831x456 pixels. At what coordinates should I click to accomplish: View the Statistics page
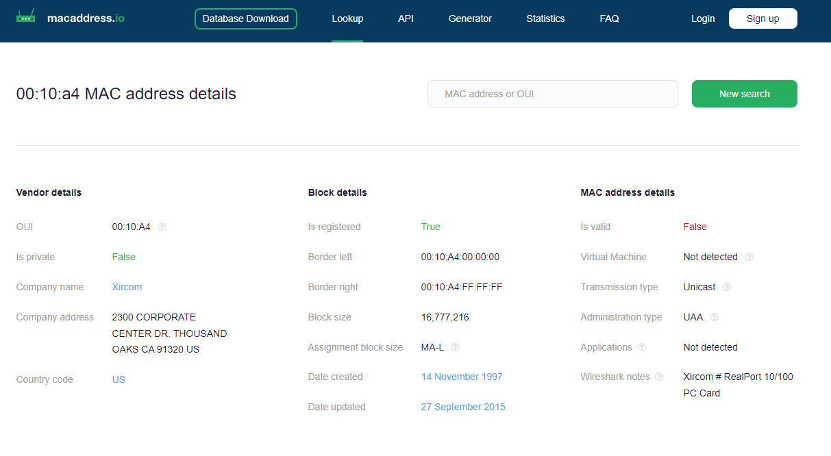(545, 18)
